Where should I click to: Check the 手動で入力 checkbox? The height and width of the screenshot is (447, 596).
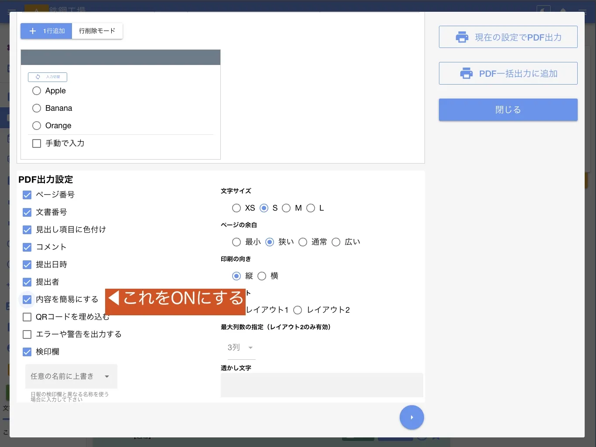pos(37,143)
